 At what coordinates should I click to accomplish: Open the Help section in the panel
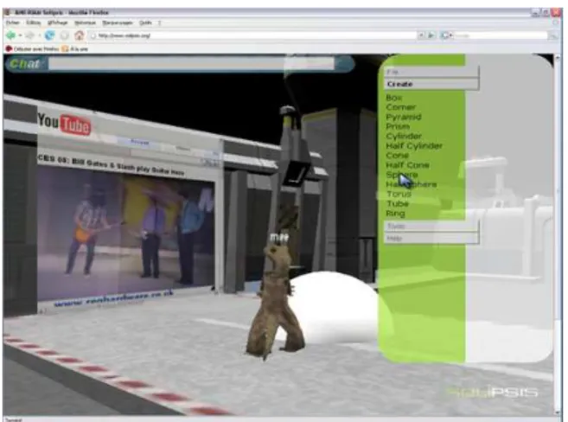(x=431, y=239)
